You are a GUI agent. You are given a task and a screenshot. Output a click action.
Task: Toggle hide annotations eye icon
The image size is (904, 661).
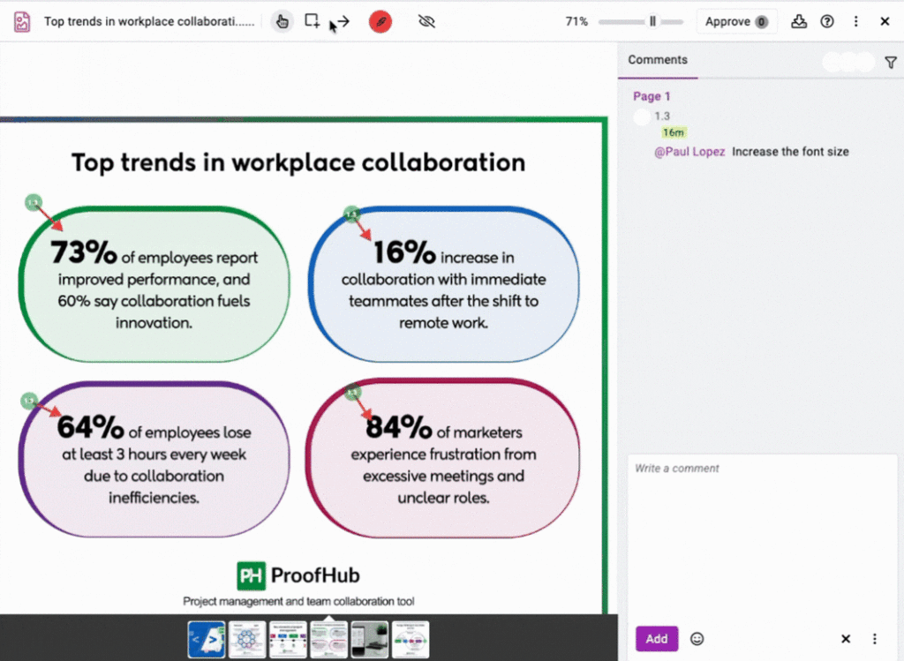[426, 21]
